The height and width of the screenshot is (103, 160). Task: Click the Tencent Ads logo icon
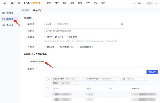click(5, 3)
